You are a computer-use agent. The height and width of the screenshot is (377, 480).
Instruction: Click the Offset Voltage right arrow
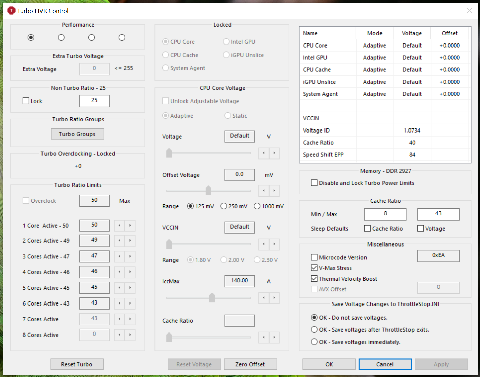coord(274,191)
